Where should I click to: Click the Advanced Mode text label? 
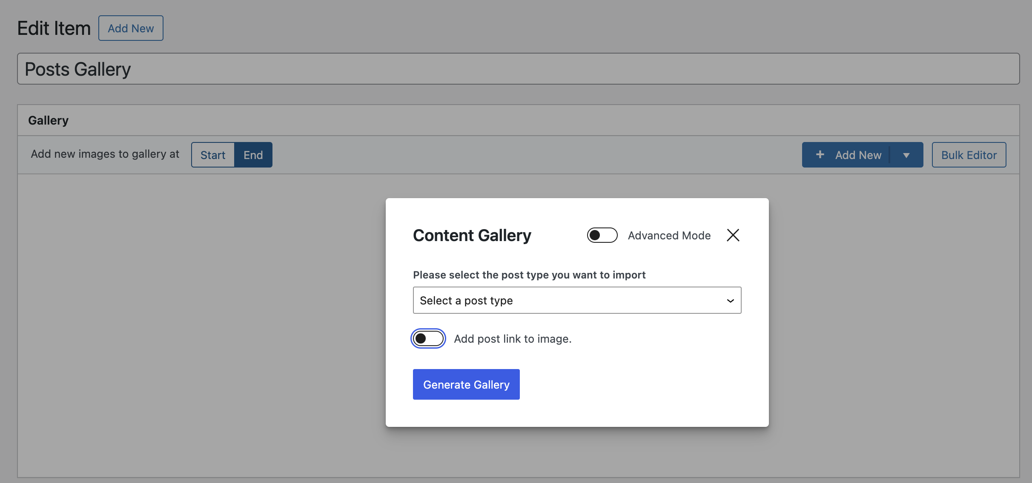pos(669,236)
